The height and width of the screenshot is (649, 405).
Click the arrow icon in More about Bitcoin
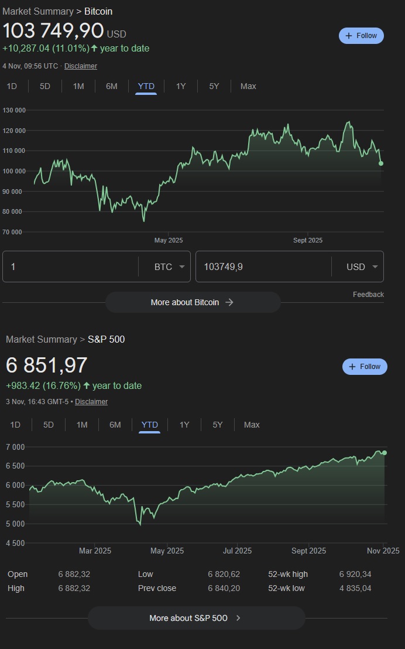229,302
